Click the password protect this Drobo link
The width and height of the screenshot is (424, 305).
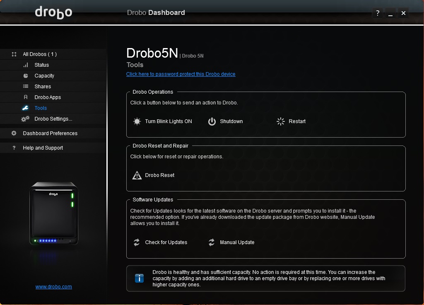tap(181, 74)
